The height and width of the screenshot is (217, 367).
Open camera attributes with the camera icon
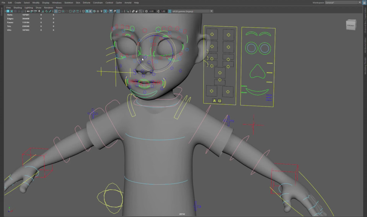click(x=36, y=11)
